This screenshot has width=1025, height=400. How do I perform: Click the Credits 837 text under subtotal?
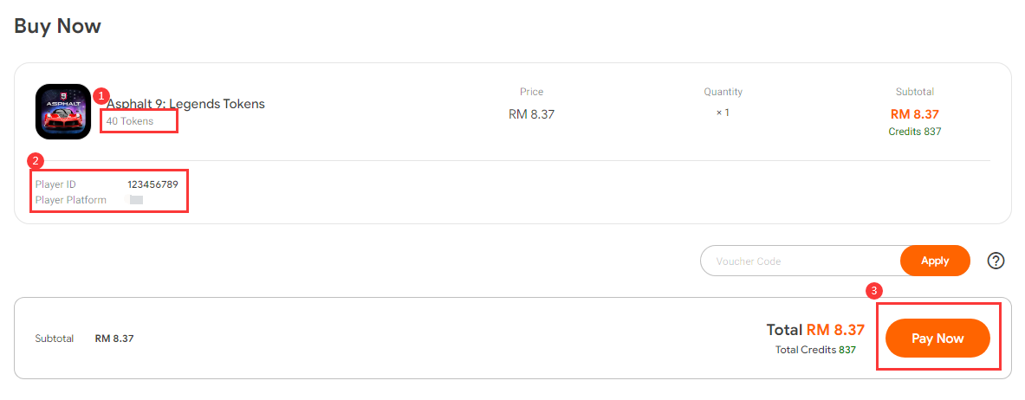(914, 132)
